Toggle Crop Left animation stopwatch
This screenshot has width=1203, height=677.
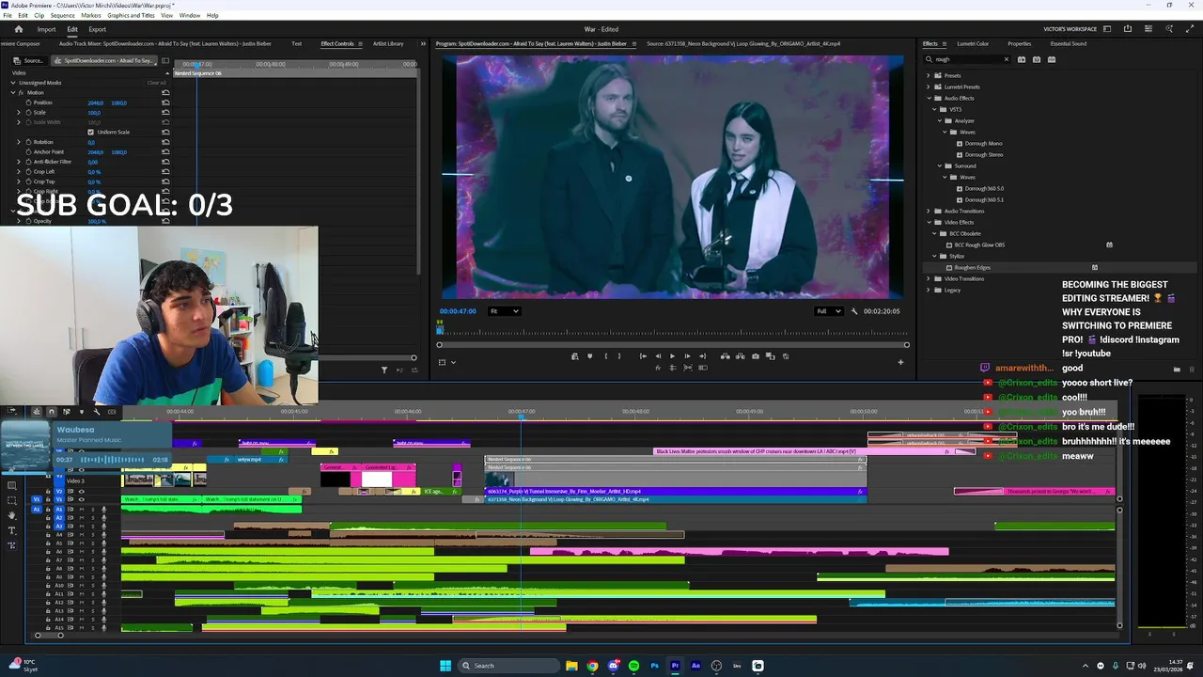click(29, 171)
